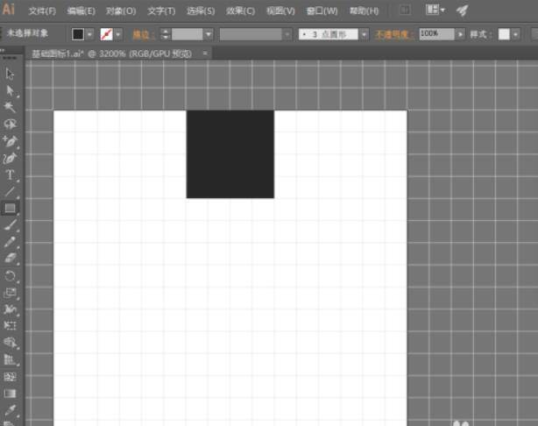Open the 文件(F) menu

[41, 11]
